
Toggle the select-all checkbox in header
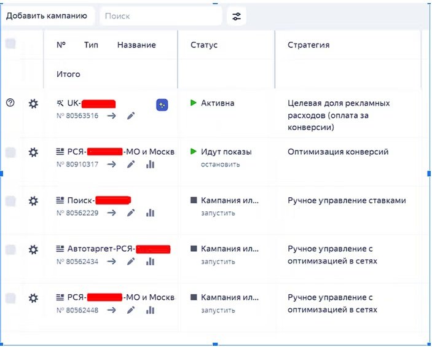tap(10, 44)
